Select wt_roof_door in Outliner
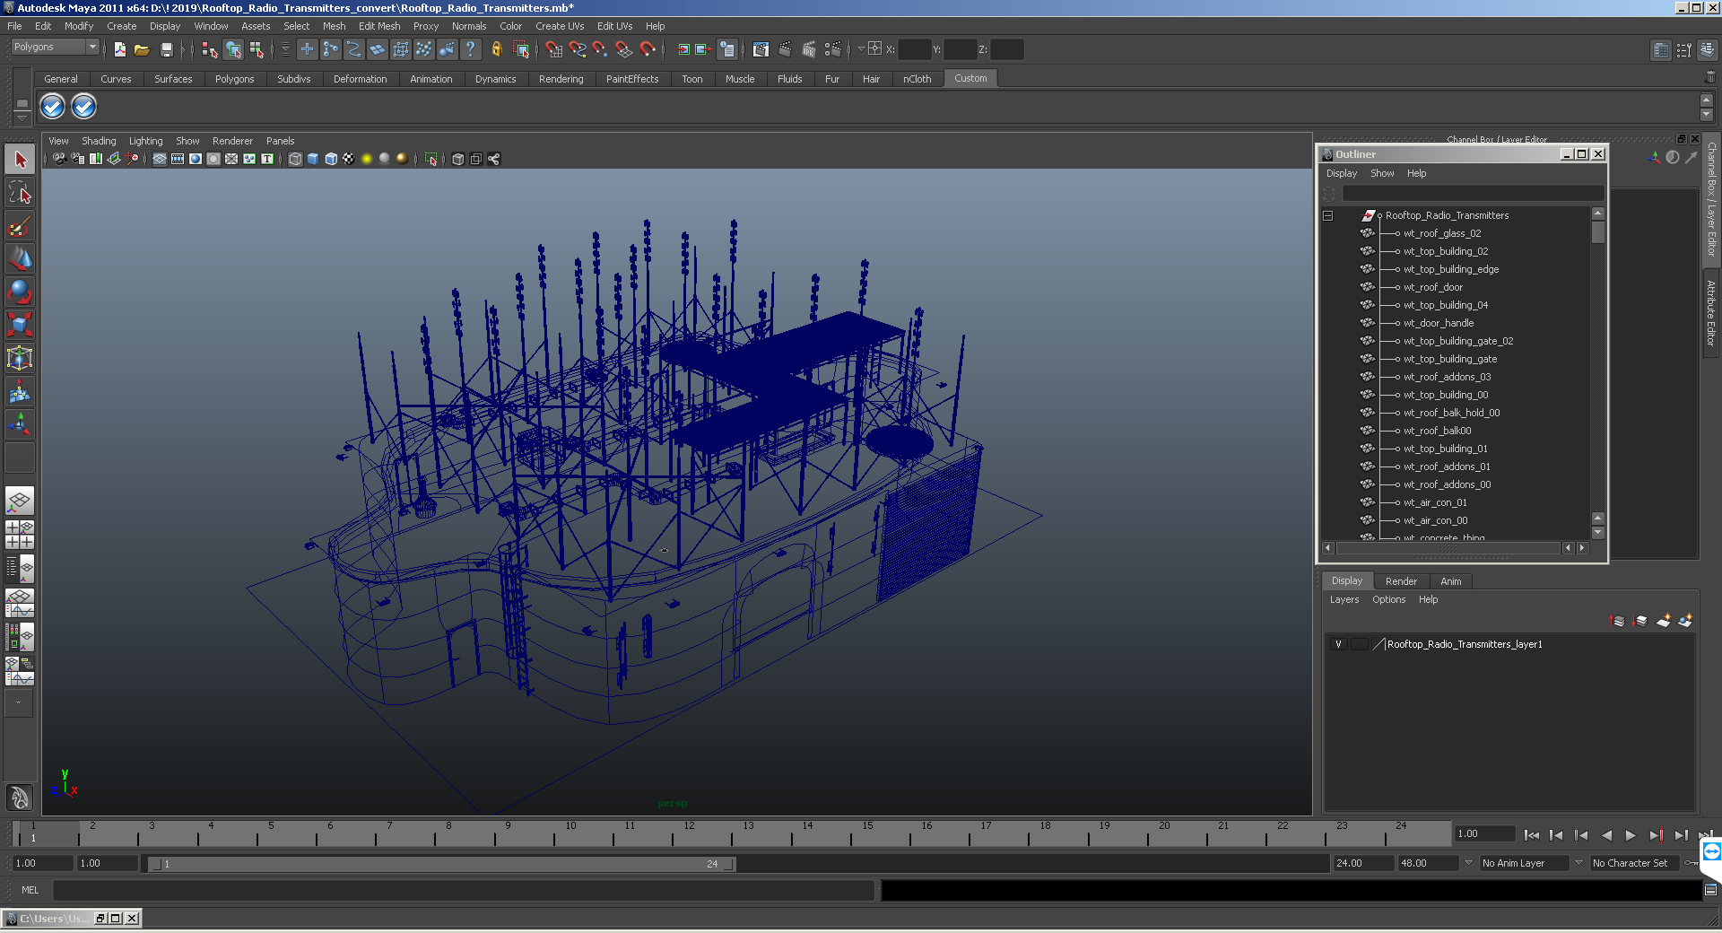 (1432, 287)
